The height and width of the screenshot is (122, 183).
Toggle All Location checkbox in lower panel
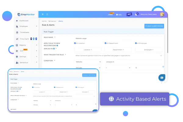pos(33,87)
